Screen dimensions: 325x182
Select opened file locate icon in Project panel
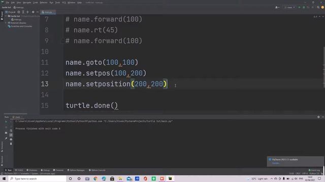(19, 12)
